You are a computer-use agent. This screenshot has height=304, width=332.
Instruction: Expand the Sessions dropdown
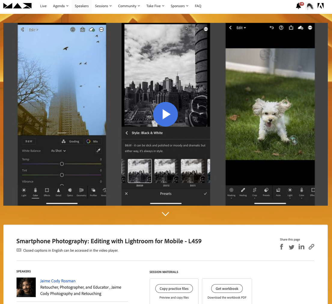103,6
